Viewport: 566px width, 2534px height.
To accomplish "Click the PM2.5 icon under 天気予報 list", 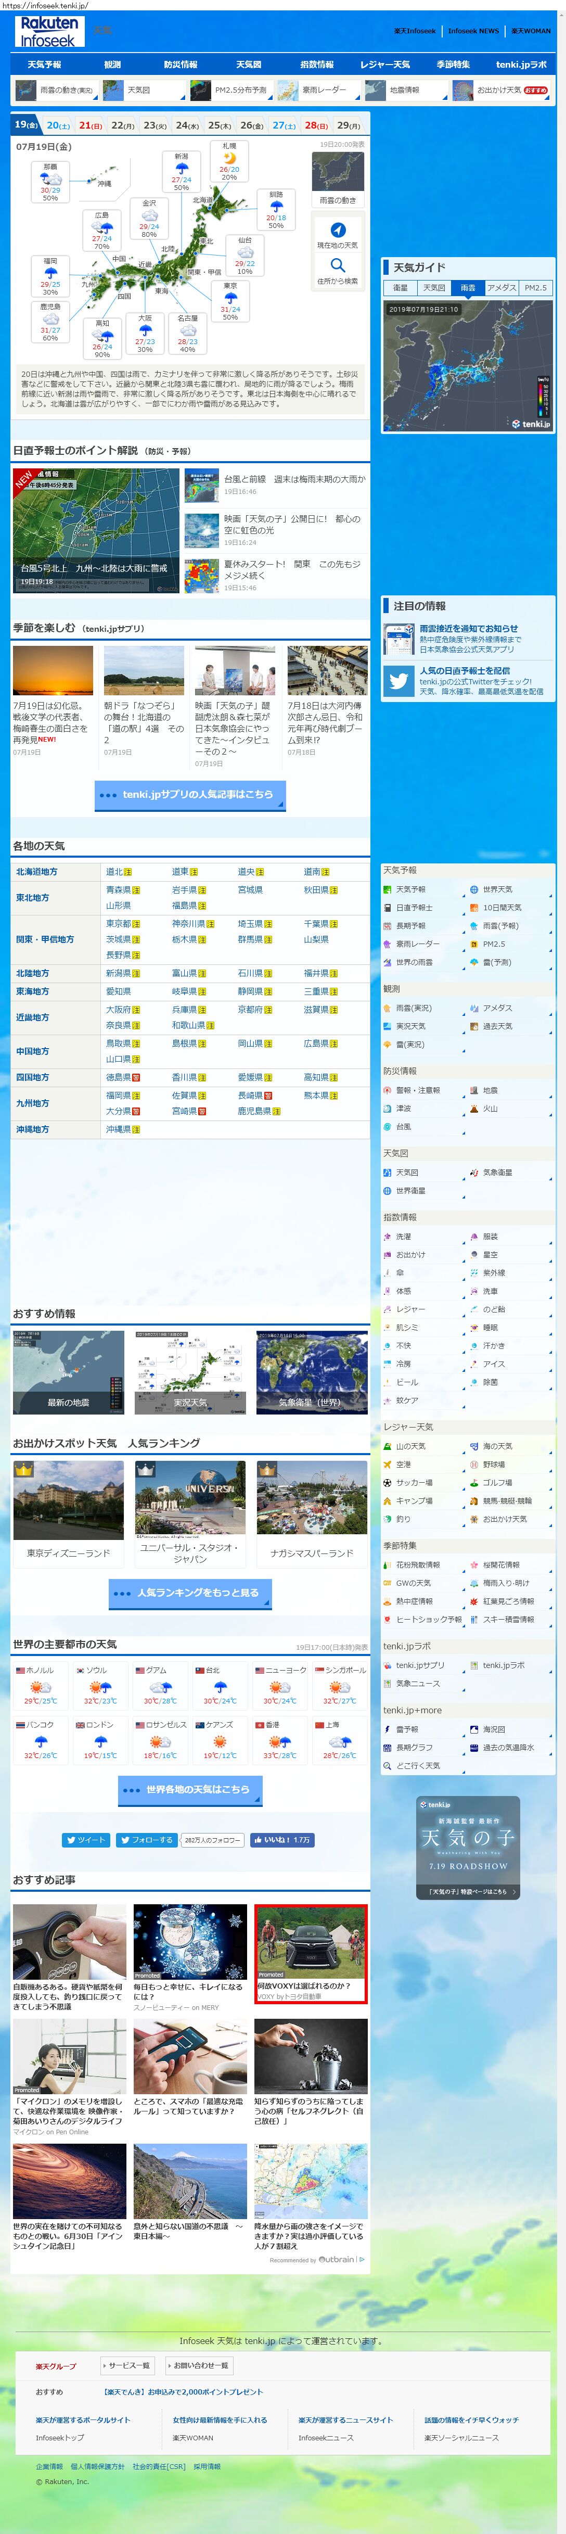I will [473, 944].
